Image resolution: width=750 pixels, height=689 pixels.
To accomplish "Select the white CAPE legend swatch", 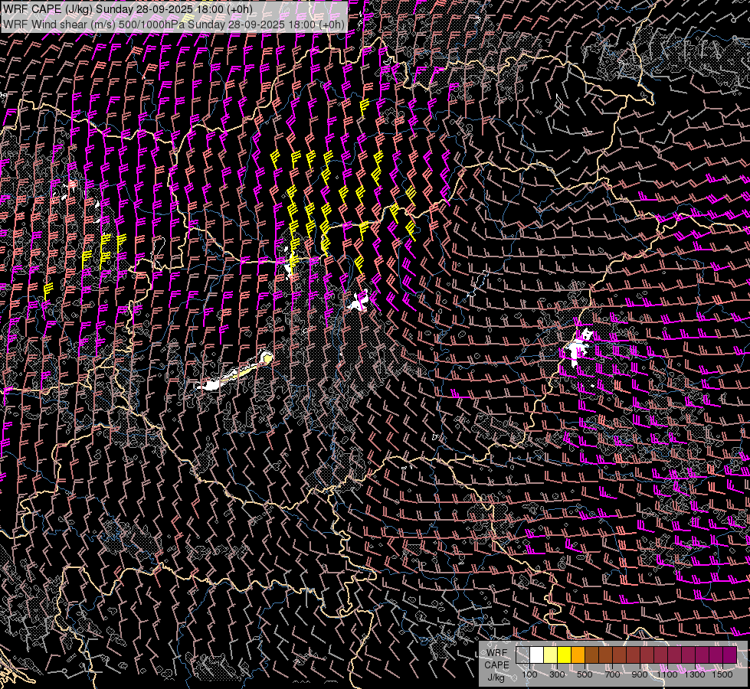I will coord(537,655).
